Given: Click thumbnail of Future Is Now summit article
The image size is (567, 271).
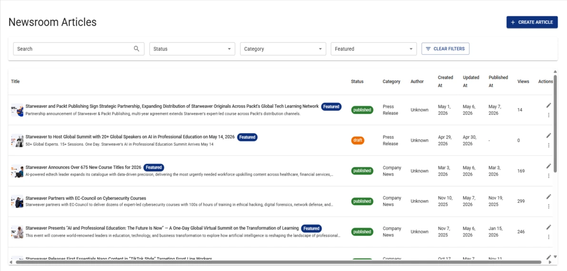Looking at the screenshot, I should [x=17, y=232].
